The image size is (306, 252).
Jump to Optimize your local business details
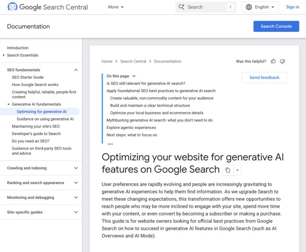coord(157,113)
